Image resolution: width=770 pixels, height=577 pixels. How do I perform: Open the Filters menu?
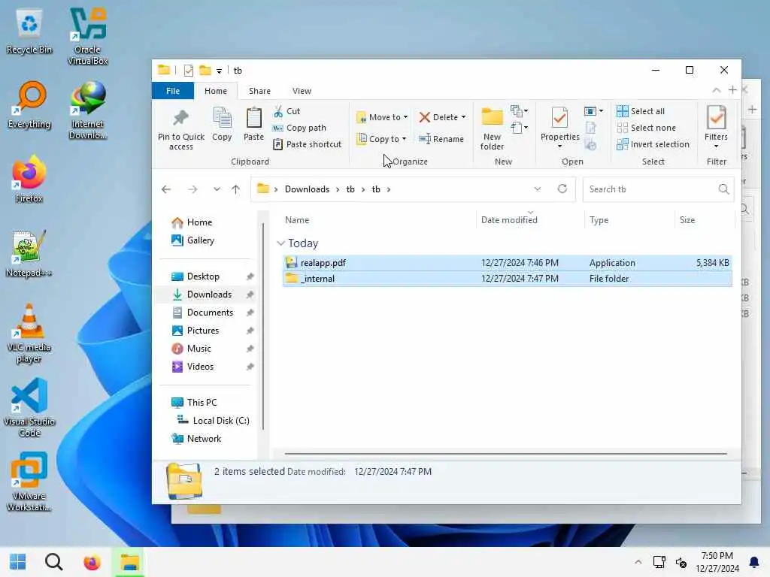(716, 128)
